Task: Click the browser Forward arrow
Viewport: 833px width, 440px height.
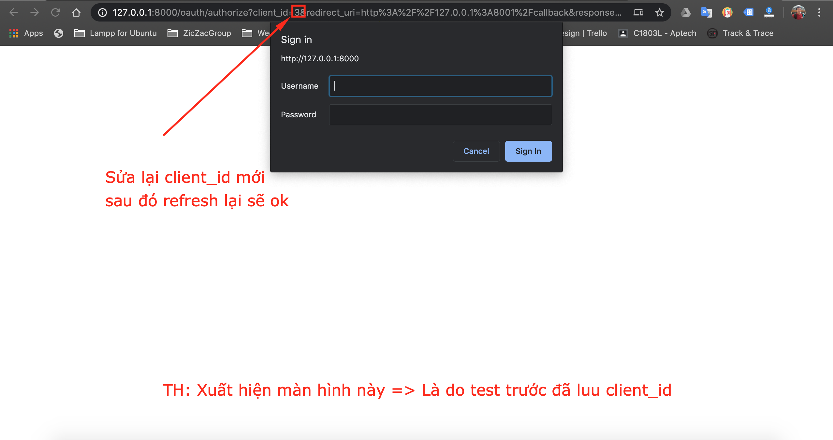Action: point(35,12)
